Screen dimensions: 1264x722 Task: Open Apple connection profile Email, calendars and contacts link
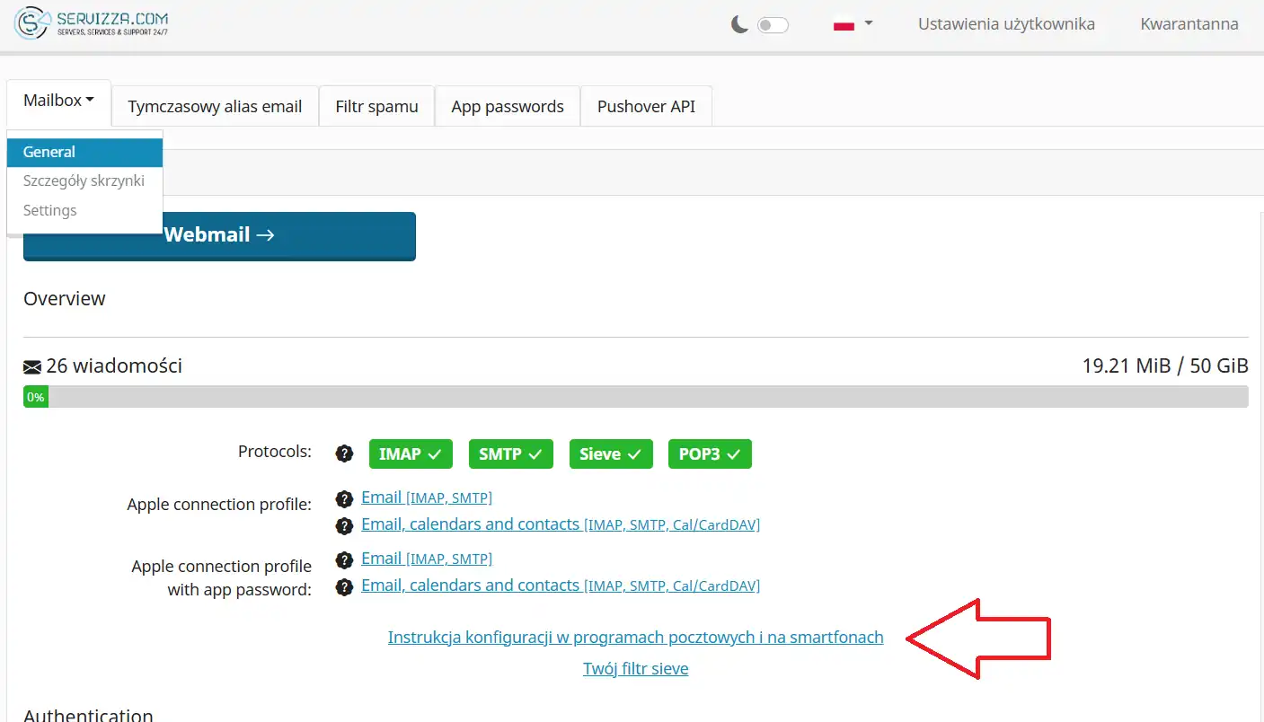561,524
